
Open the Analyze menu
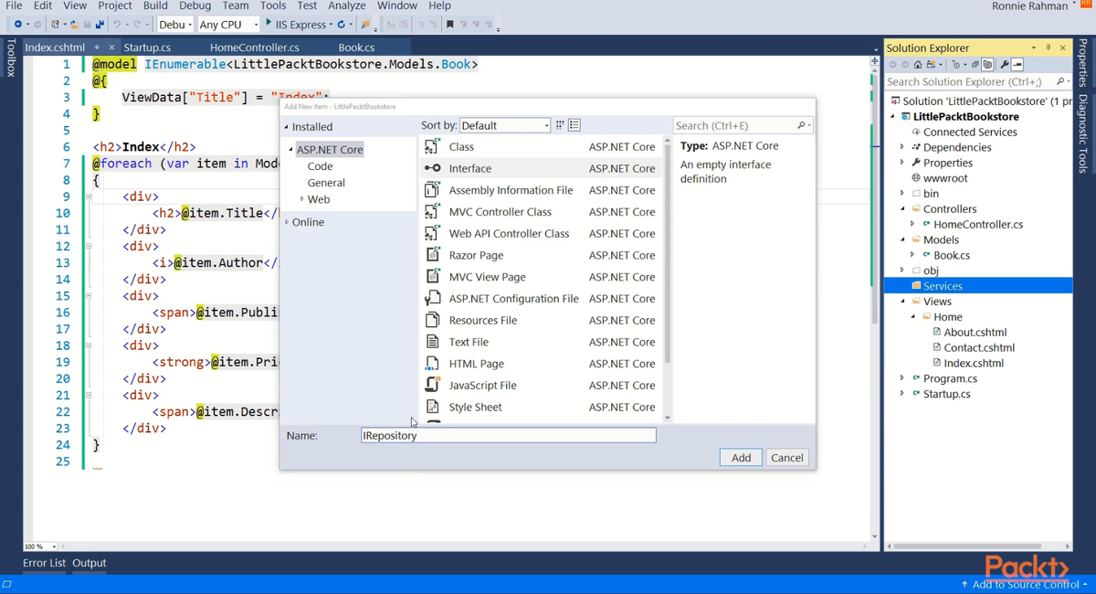(x=346, y=5)
